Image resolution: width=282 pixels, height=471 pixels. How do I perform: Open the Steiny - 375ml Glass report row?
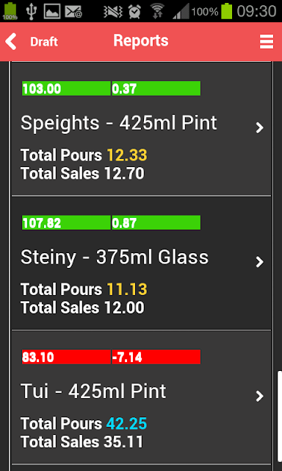tap(141, 263)
